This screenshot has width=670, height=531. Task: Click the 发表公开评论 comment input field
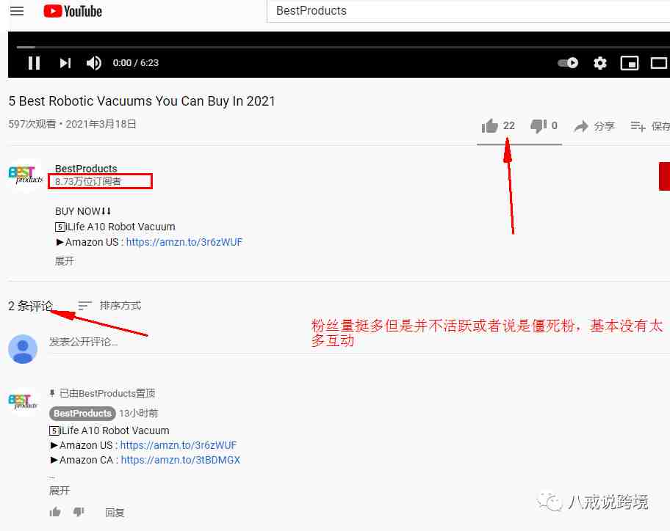[359, 342]
